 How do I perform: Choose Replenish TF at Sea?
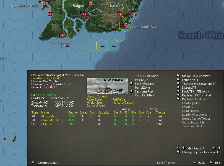(194, 99)
